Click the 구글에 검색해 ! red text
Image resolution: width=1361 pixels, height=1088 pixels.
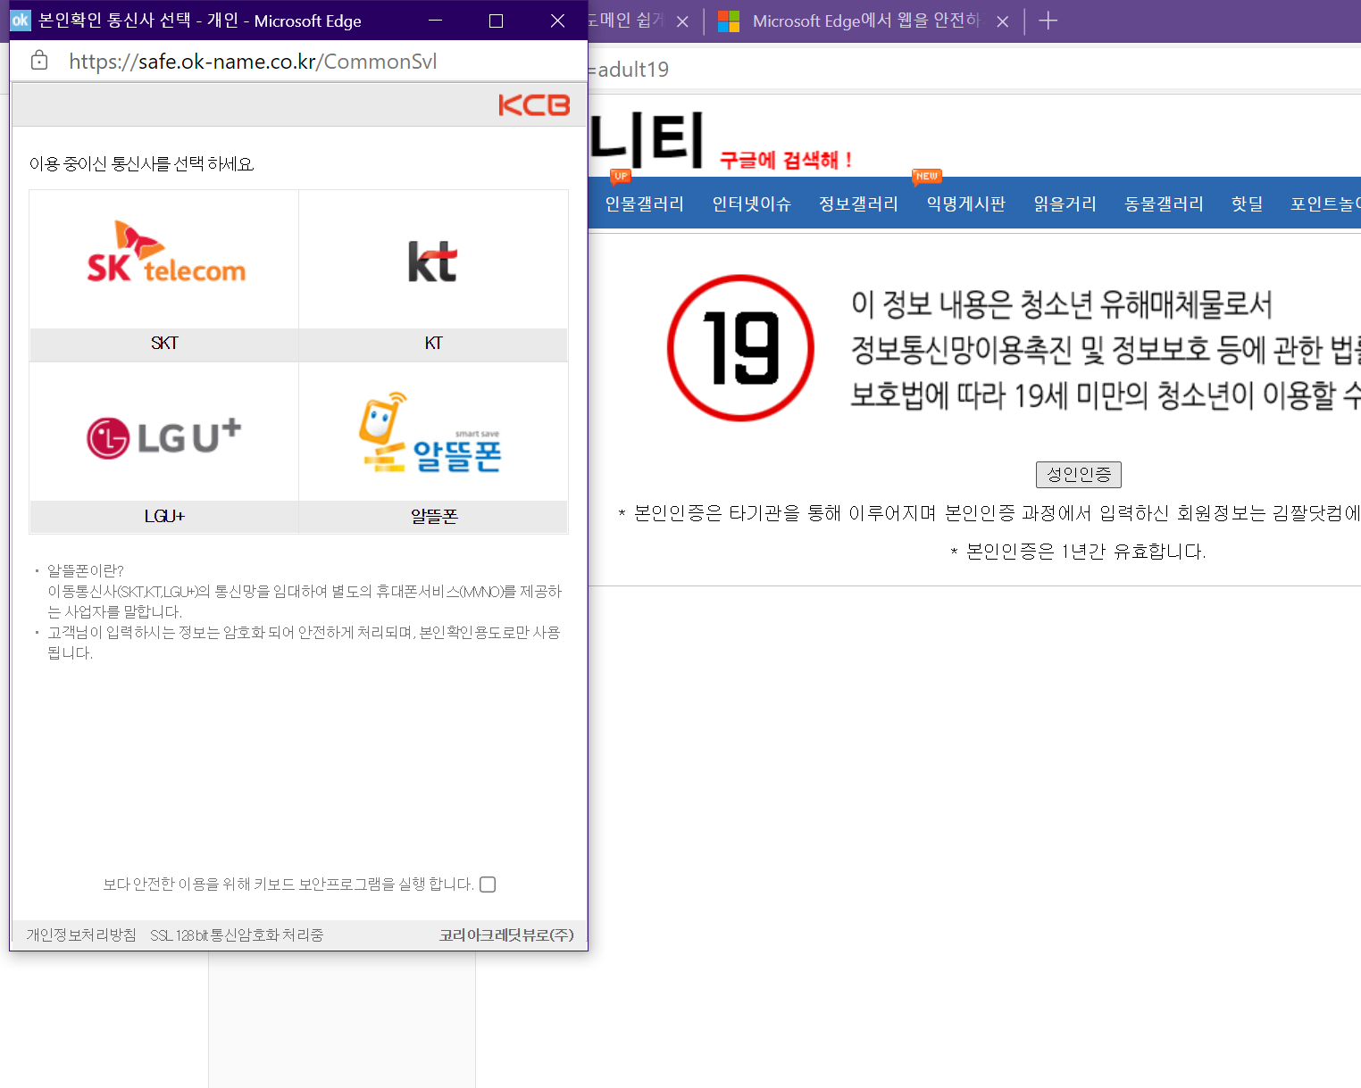[x=787, y=161]
